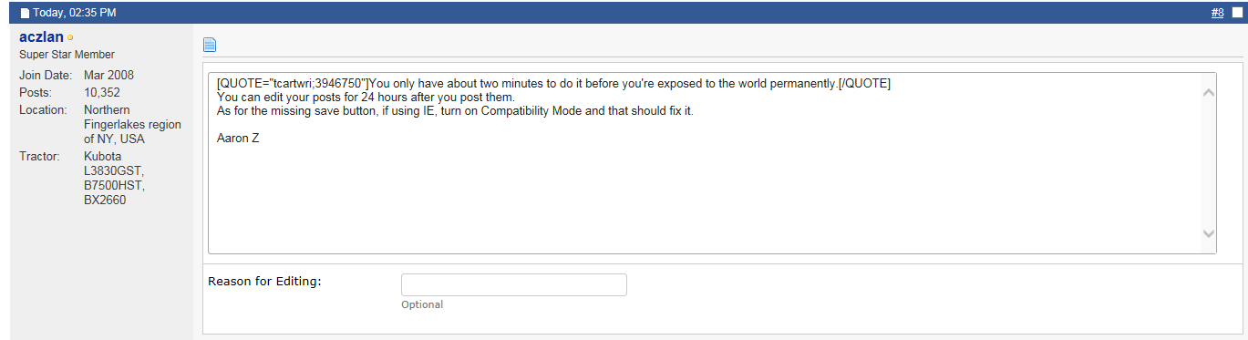The height and width of the screenshot is (340, 1248).
Task: Click inside the Reason for Editing field
Action: coord(514,284)
